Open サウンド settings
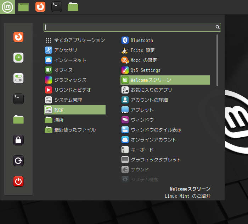Screen dimensions: 248x224 click(165, 170)
